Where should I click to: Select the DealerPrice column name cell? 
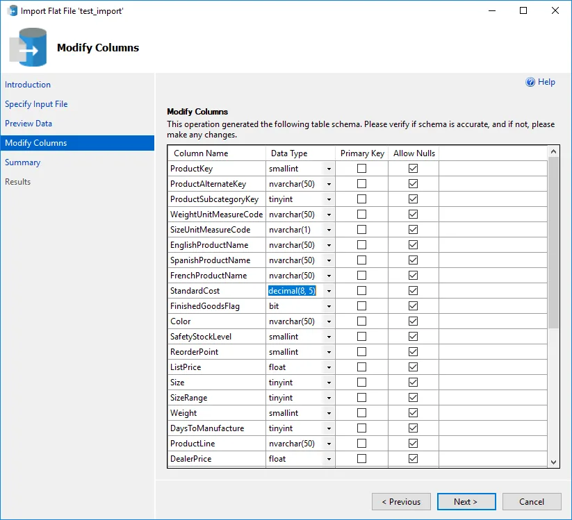[217, 459]
